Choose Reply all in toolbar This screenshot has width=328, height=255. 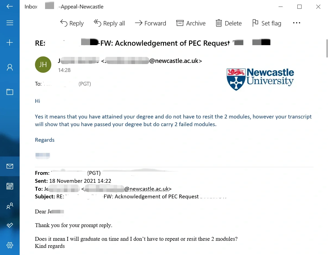click(x=109, y=23)
